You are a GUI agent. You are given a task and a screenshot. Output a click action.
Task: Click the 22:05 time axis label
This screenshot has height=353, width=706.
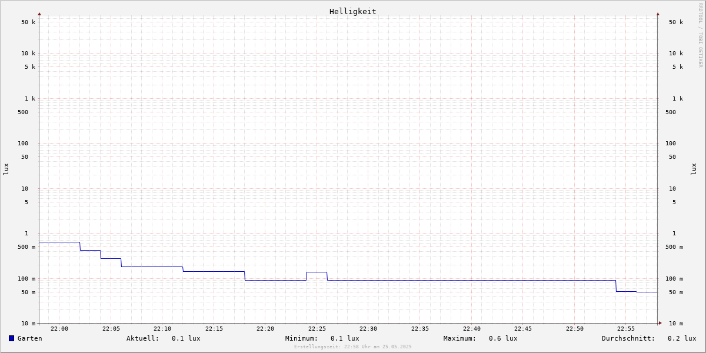[111, 329]
